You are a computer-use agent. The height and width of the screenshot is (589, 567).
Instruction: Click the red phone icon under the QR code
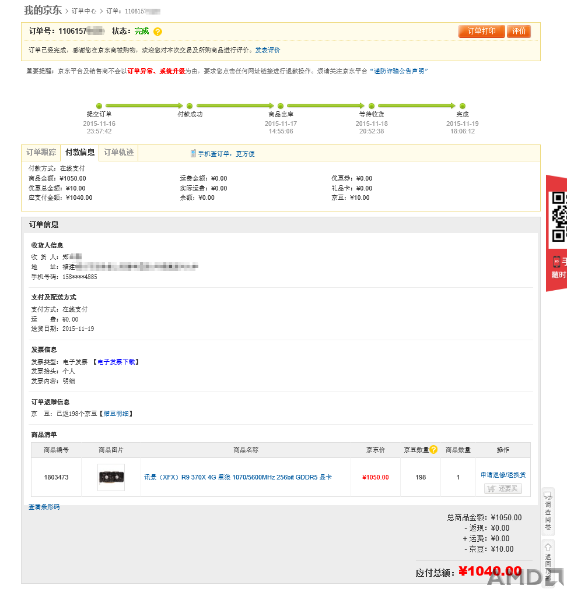[556, 262]
